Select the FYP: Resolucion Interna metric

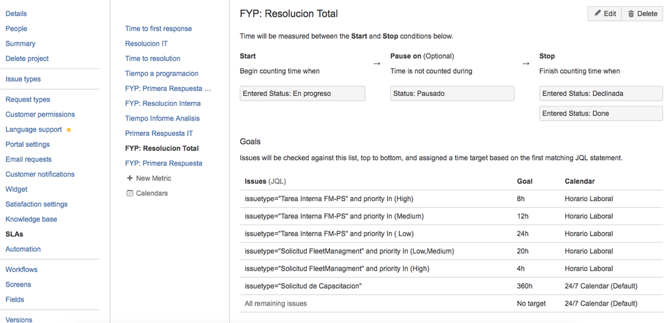pos(163,103)
